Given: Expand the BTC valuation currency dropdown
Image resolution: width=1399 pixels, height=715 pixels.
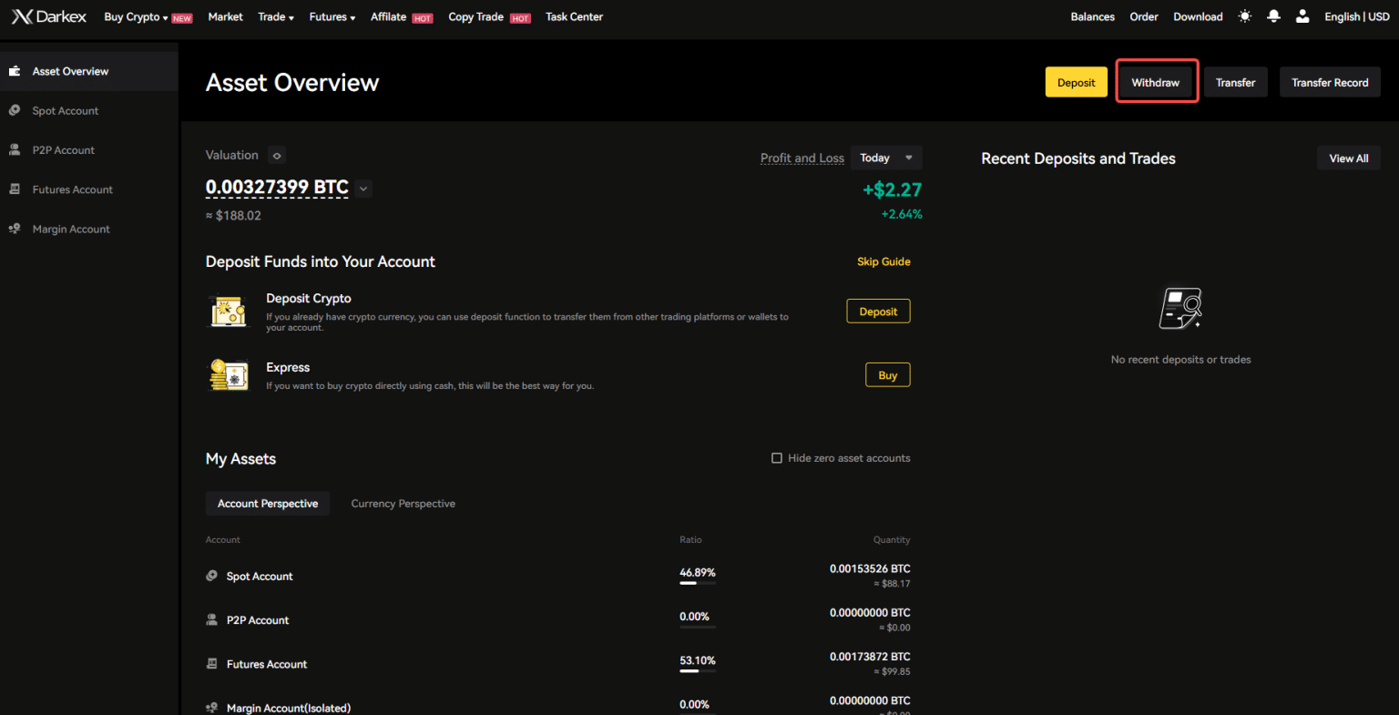Looking at the screenshot, I should (x=363, y=189).
